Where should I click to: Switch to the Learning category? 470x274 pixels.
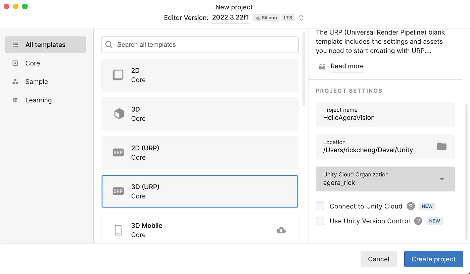click(38, 100)
